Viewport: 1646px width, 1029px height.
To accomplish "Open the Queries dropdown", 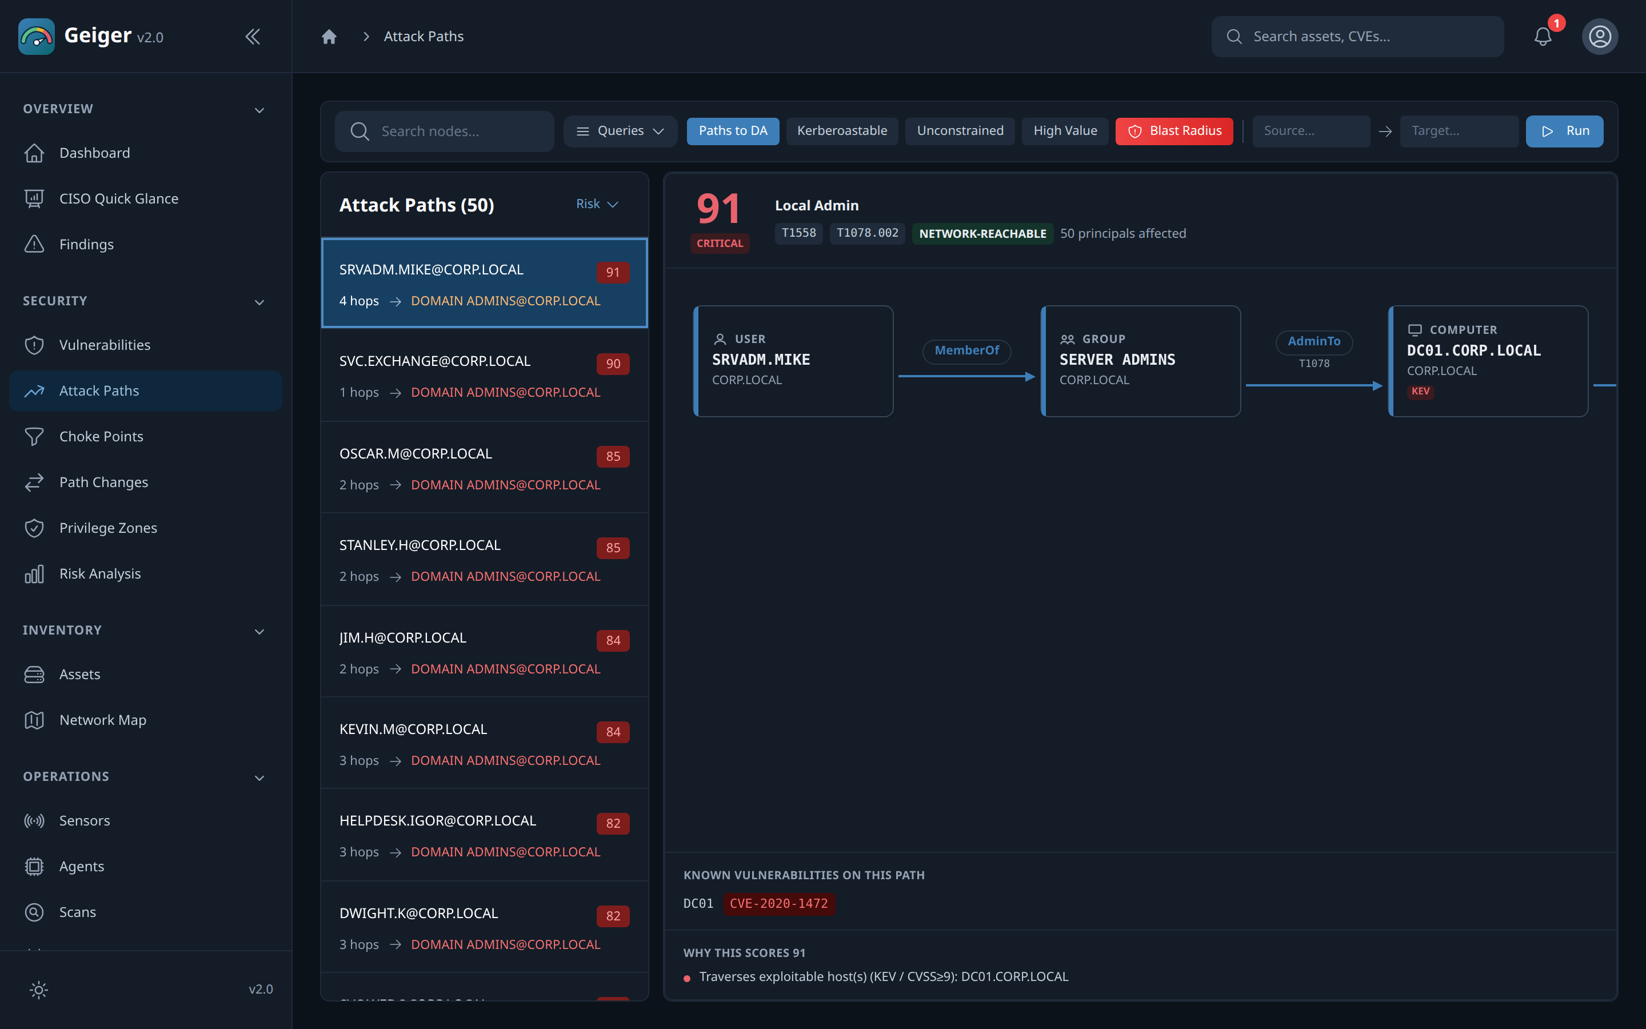I will 620,131.
